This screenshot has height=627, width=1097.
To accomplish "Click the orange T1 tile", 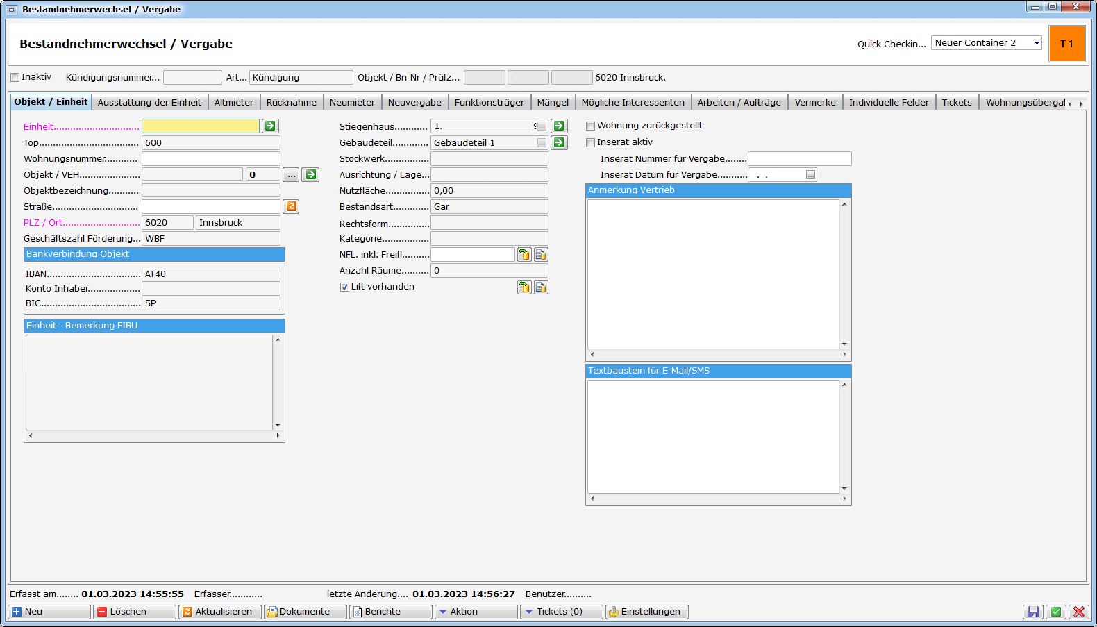I will [1066, 44].
